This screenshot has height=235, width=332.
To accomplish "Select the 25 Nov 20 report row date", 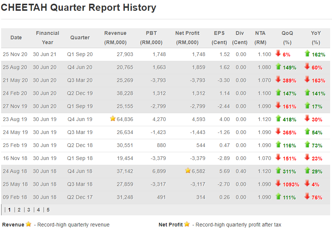I will click(15, 54).
